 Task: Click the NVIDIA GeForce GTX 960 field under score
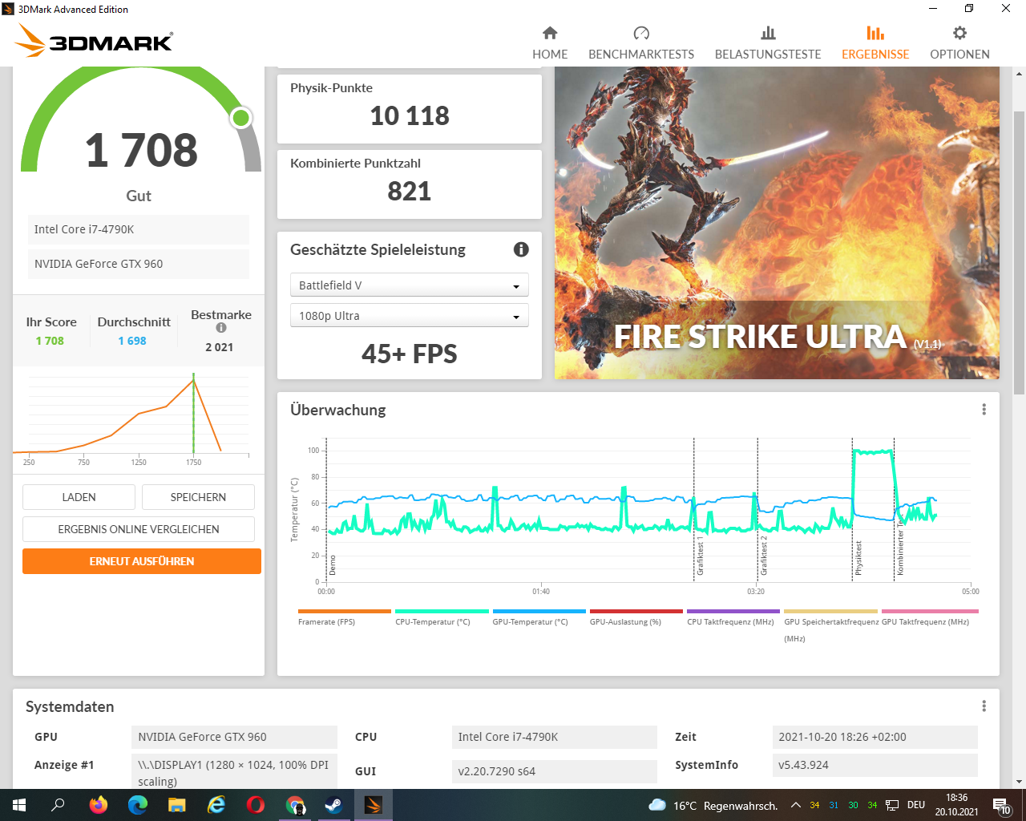[x=139, y=264]
